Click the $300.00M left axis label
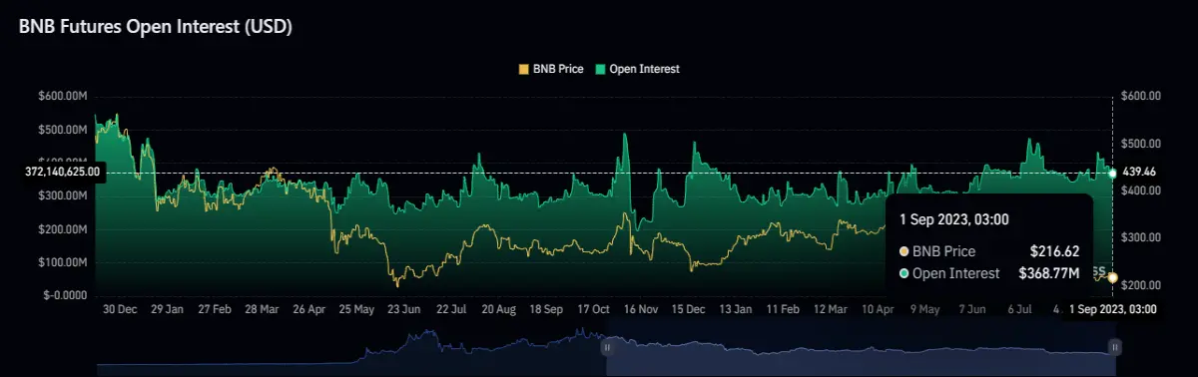The width and height of the screenshot is (1198, 377). (62, 196)
